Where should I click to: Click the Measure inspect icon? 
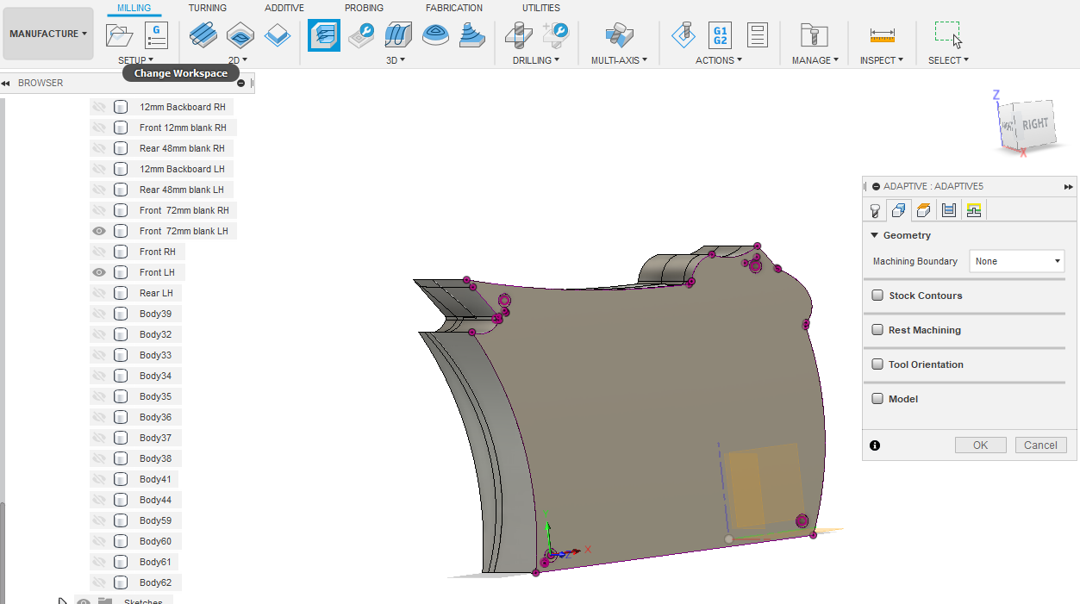coord(882,35)
